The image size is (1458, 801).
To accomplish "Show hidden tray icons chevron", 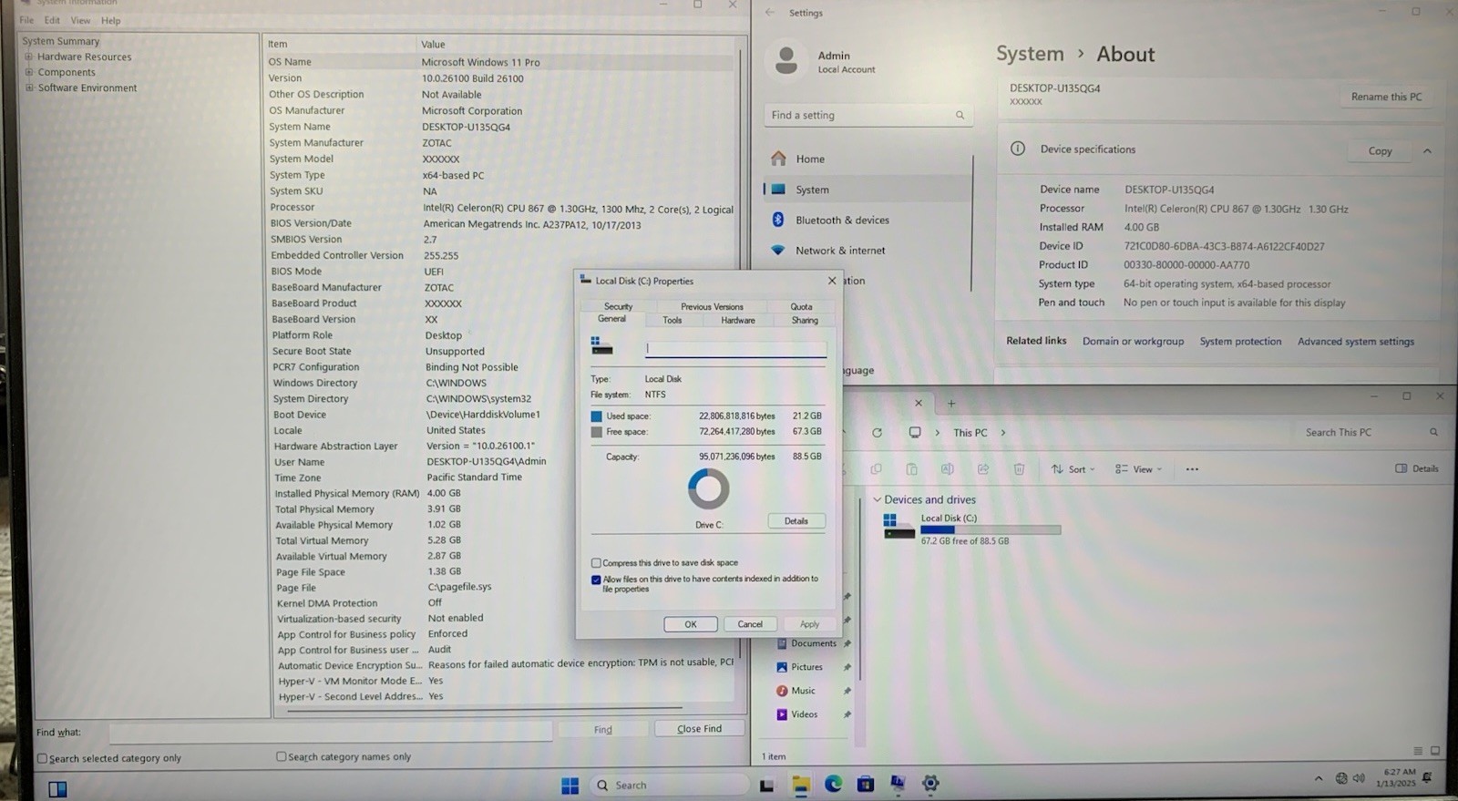I will click(x=1318, y=778).
